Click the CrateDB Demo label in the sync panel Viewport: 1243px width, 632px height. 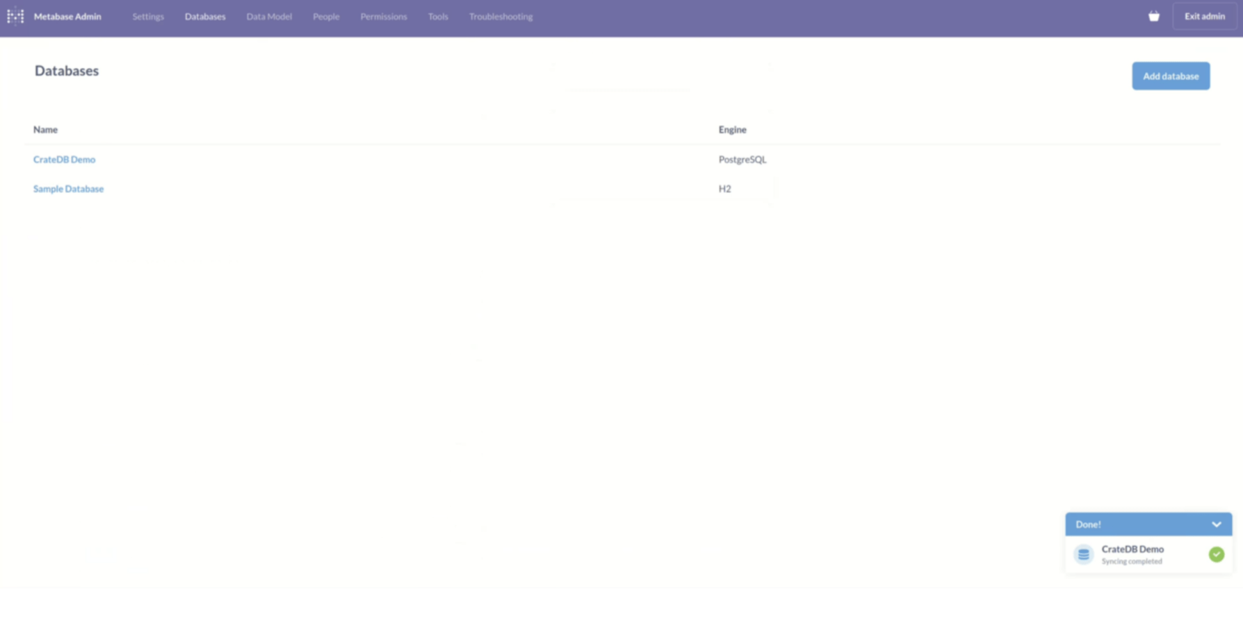point(1132,549)
